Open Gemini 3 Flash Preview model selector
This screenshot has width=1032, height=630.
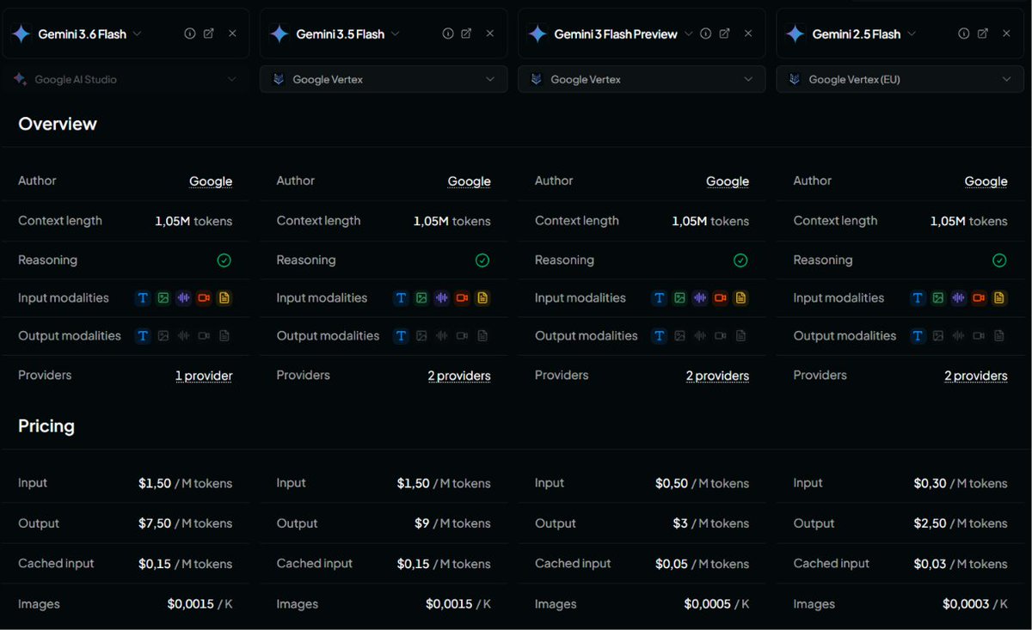688,34
